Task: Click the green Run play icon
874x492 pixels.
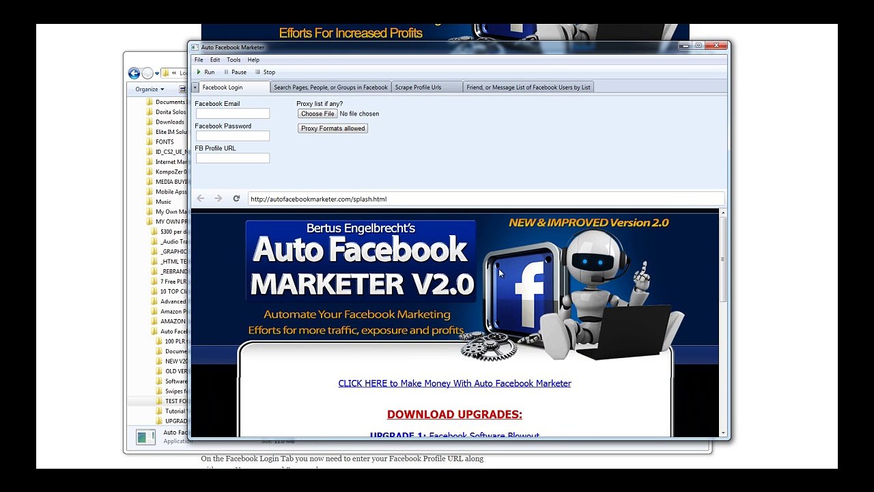Action: pyautogui.click(x=199, y=72)
